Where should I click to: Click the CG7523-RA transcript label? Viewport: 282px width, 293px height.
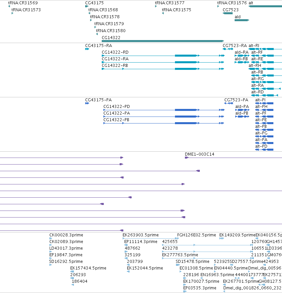click(235, 46)
